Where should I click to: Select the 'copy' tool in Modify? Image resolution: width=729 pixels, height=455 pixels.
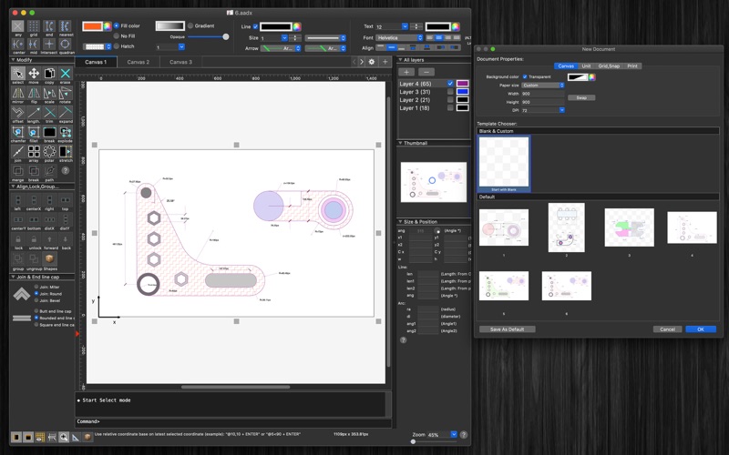tap(49, 74)
